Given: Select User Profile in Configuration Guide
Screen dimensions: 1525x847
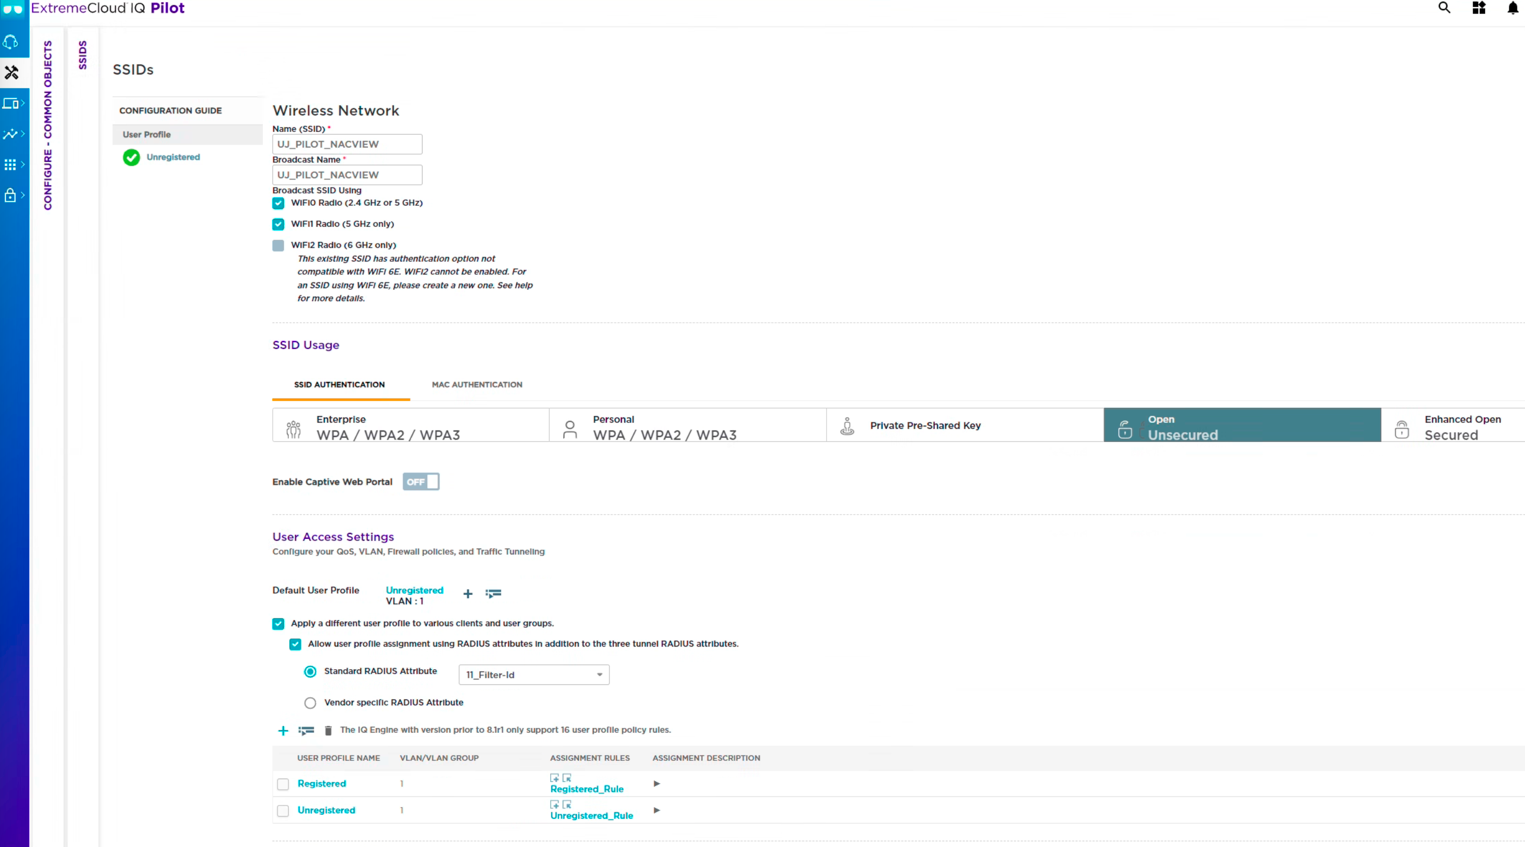Looking at the screenshot, I should 188,135.
